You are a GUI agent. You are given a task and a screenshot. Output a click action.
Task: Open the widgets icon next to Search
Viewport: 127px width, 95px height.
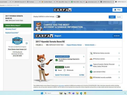point(61,93)
